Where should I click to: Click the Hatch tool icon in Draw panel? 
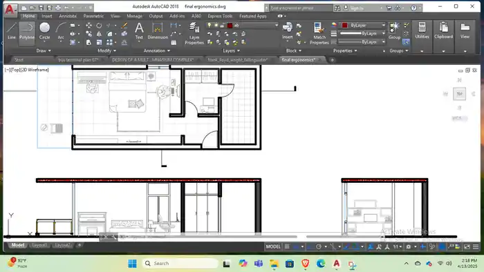[x=73, y=42]
